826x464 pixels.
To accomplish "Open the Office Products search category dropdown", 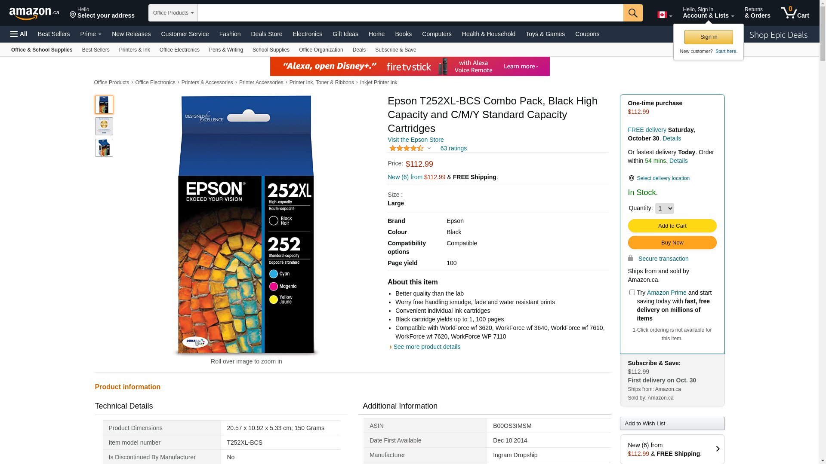I will (173, 13).
